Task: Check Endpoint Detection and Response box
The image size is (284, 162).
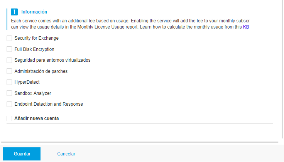Action: pos(9,104)
